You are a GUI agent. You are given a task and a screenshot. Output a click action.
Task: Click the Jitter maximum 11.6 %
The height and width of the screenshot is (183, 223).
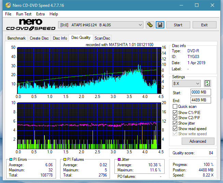click(155, 170)
